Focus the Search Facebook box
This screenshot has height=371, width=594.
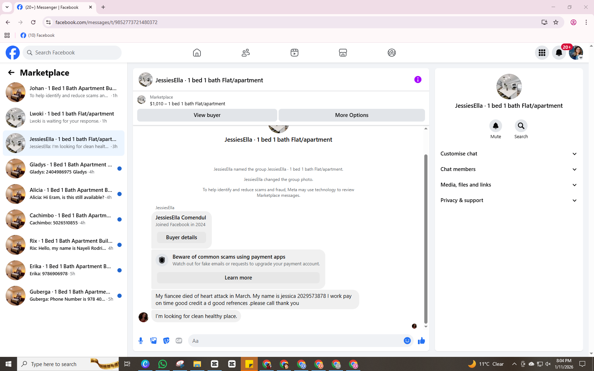click(x=72, y=53)
